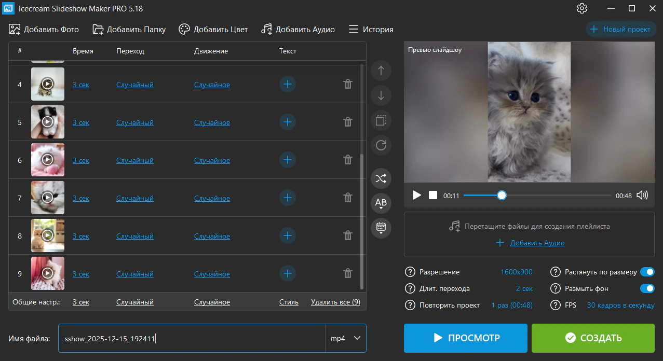Click the preview playback progress slider handle

(502, 195)
